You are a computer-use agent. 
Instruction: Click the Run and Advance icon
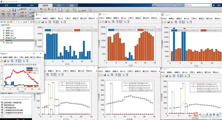click(74, 10)
